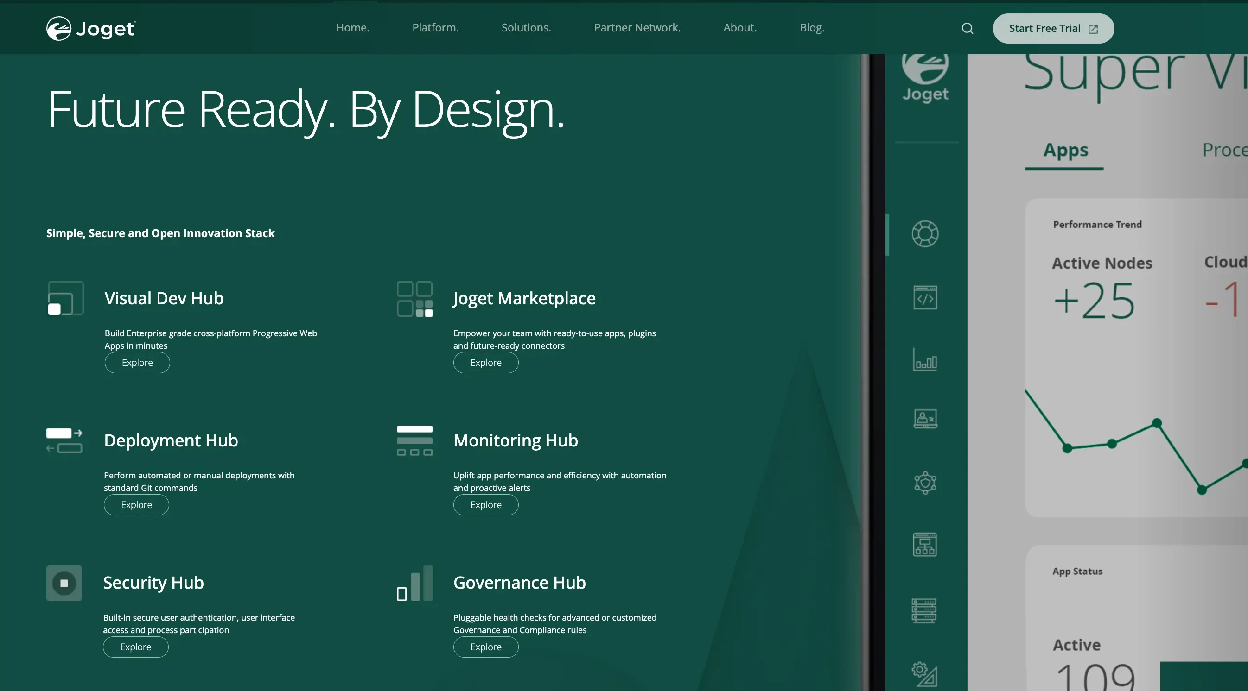The width and height of the screenshot is (1248, 691).
Task: Click the Joget Marketplace heading
Action: pyautogui.click(x=524, y=299)
